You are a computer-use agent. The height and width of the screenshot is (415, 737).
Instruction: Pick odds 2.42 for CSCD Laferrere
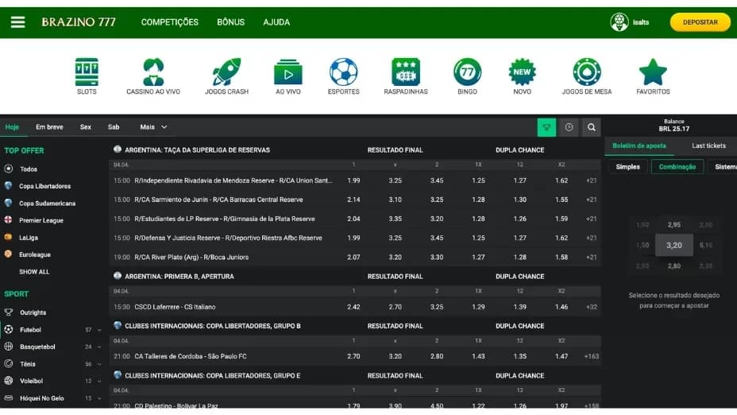pyautogui.click(x=354, y=307)
